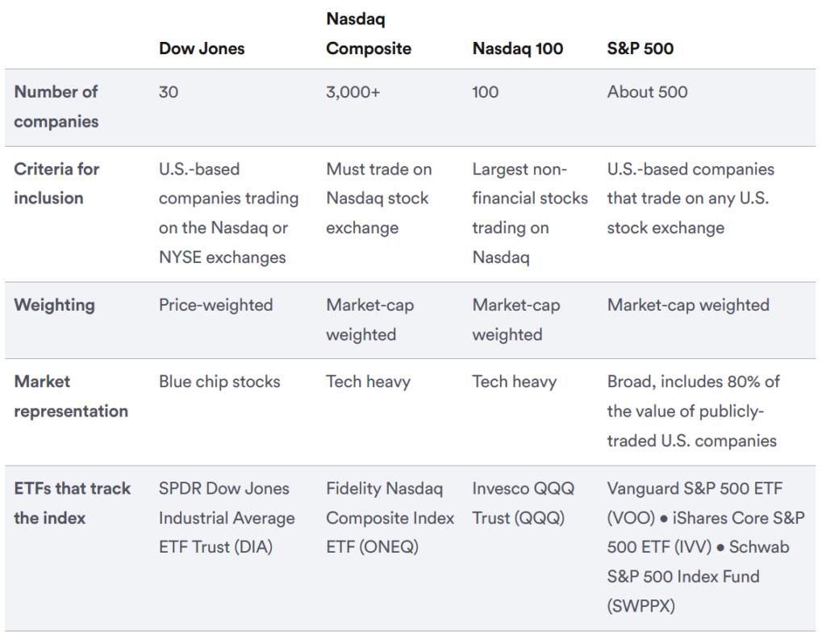Select the ETFs that track the index label

(72, 503)
